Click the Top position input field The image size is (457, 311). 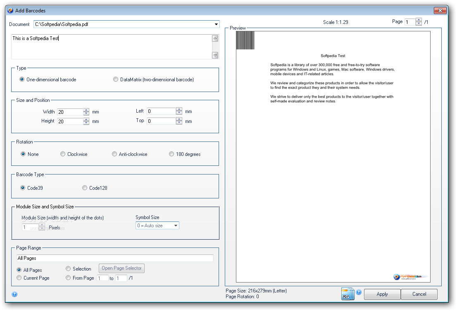pos(162,121)
